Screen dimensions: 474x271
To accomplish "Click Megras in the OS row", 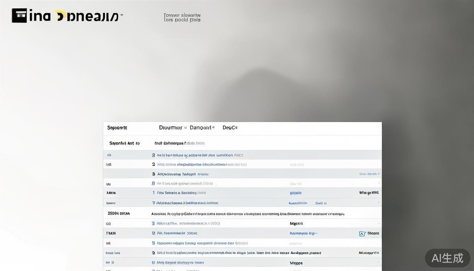I will click(x=296, y=223).
